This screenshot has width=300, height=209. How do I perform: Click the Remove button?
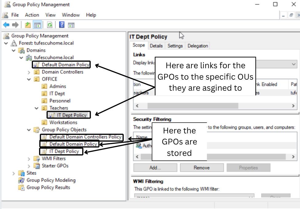pos(202,168)
